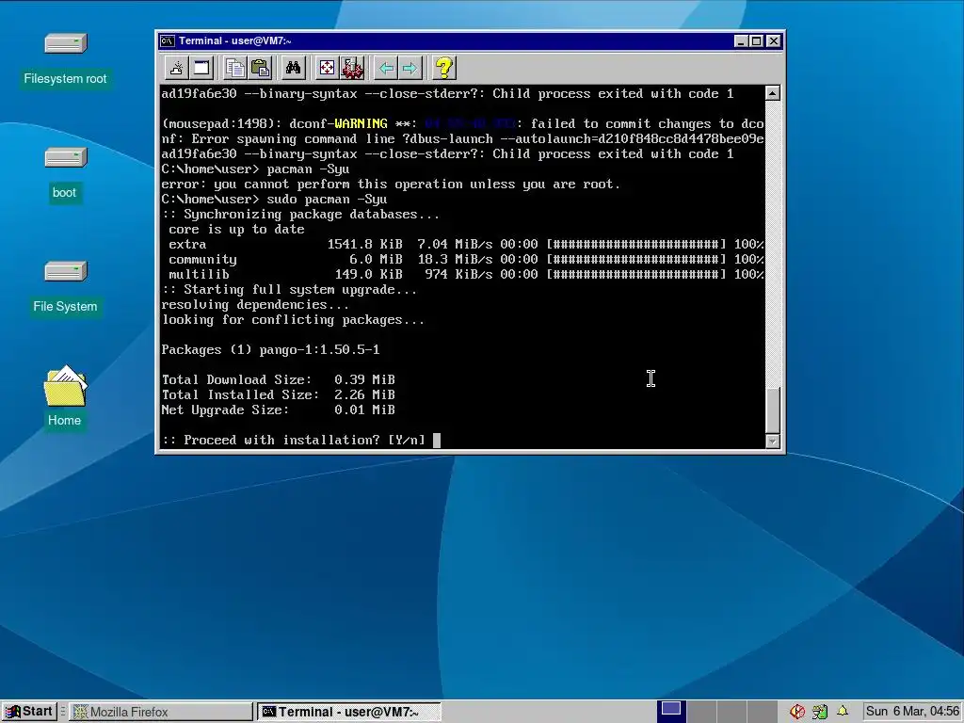Click the 'Proceed with installation? [Y/n]' prompt line

click(x=294, y=441)
